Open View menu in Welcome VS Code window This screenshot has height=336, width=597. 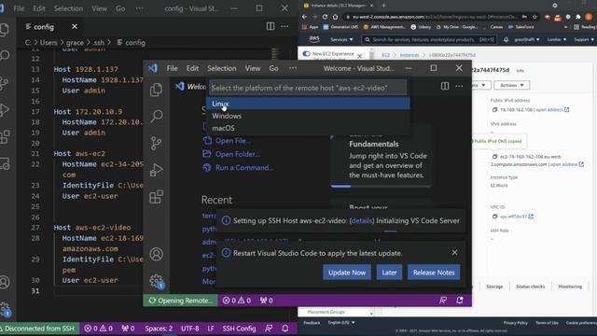pyautogui.click(x=253, y=68)
